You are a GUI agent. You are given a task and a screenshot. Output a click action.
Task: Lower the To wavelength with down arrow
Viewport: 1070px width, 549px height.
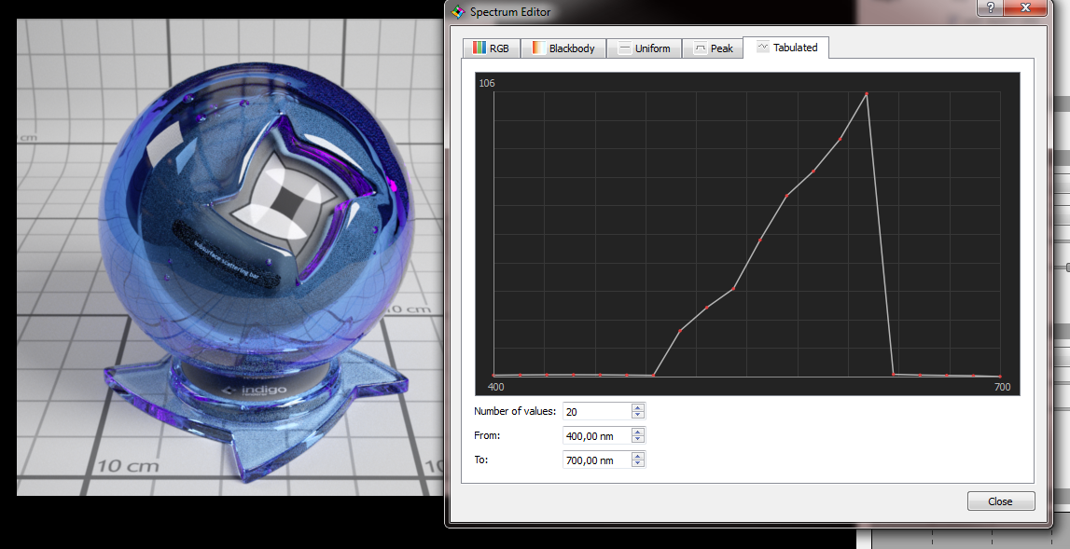[637, 463]
